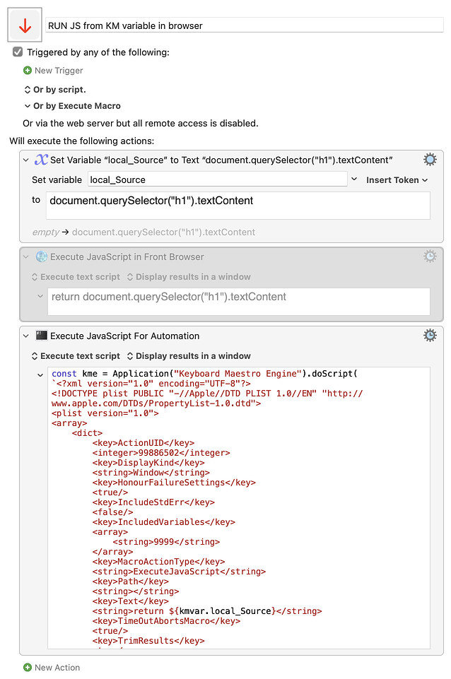Click '<key>IncludedVariables</key>' line
Viewport: 451px width, 679px height.
click(164, 522)
